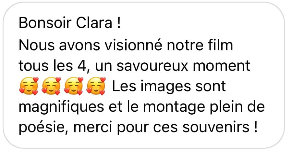Click the word "plein" in the message
The width and height of the screenshot is (292, 151).
click(x=226, y=108)
